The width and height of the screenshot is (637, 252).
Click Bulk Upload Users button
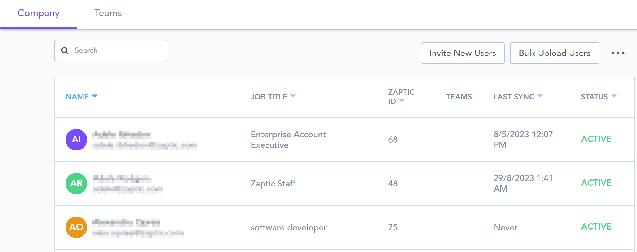(554, 53)
